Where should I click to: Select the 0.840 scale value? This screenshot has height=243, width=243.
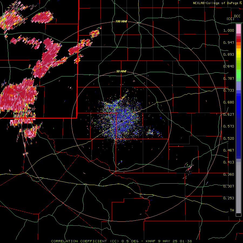229,66
